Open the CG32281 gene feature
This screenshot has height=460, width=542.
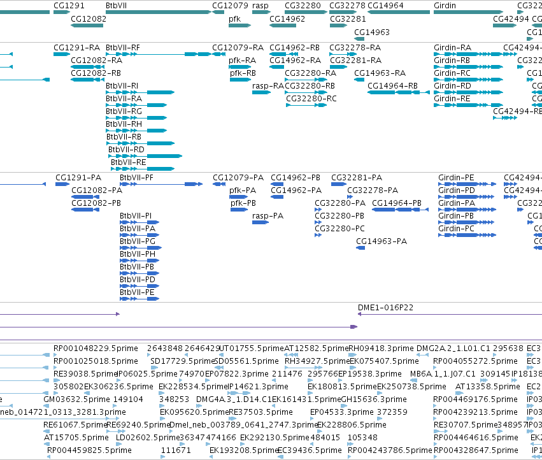pos(338,25)
